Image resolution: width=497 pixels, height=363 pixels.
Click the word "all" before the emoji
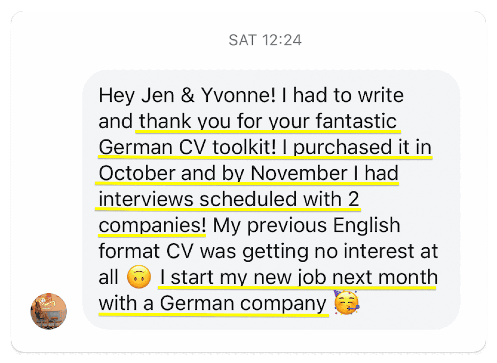(108, 277)
